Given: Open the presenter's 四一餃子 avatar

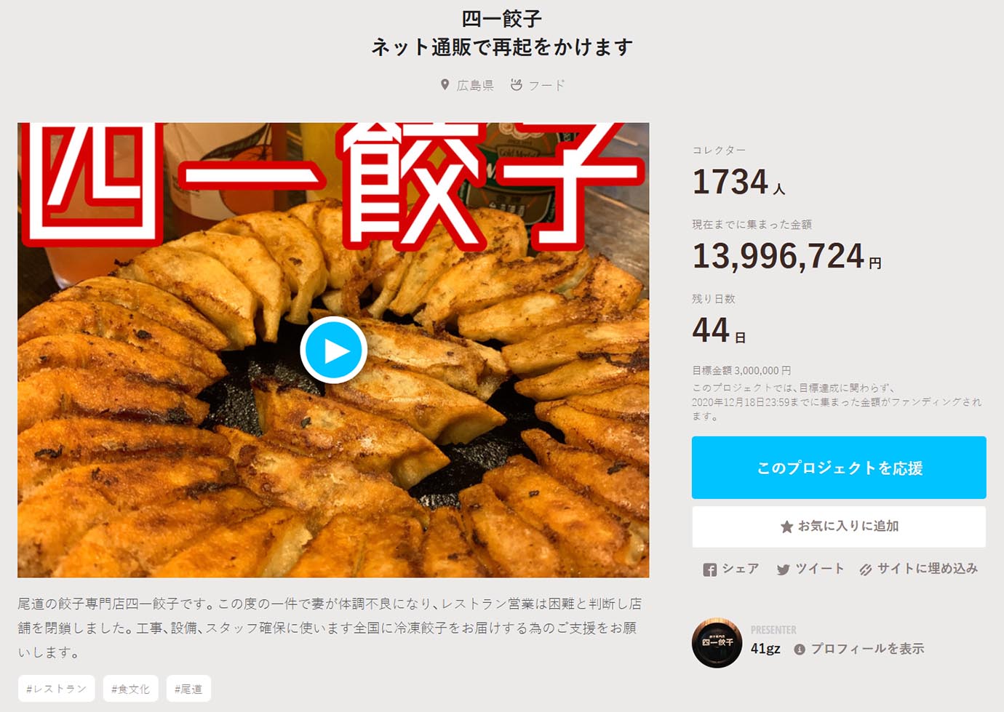Looking at the screenshot, I should click(717, 643).
